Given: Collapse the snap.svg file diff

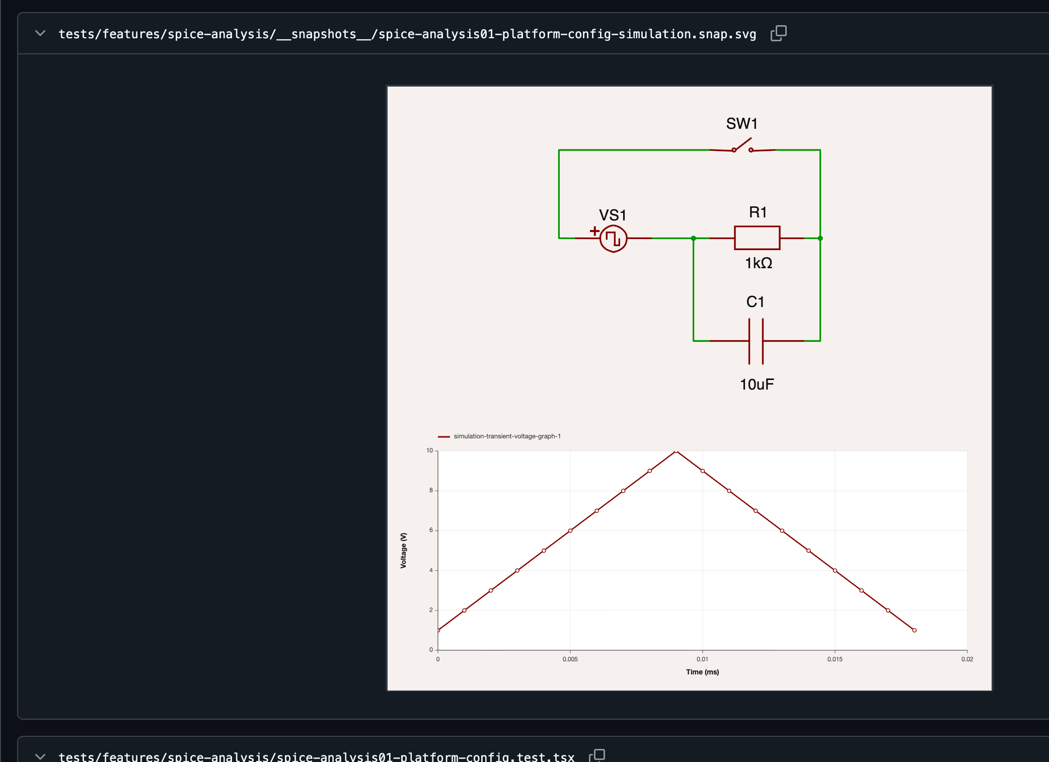Looking at the screenshot, I should [40, 34].
